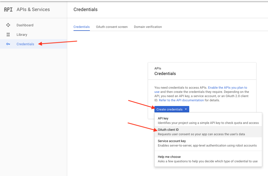Click the Credentials key icon
The image size is (268, 176).
(x=8, y=44)
